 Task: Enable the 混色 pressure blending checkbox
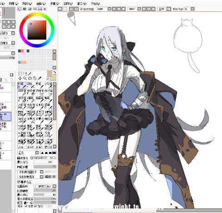(x=45, y=206)
